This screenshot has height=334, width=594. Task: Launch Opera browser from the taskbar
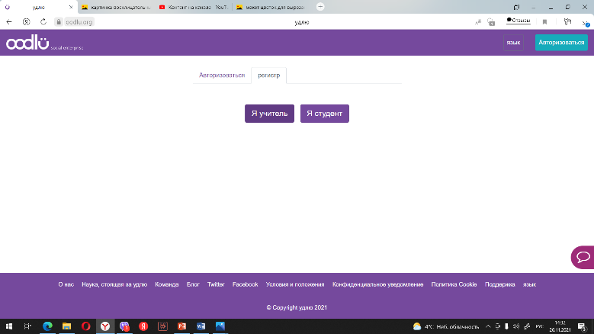[86, 326]
